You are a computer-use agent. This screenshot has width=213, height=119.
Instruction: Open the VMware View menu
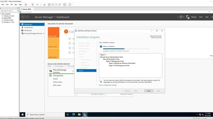pyautogui.click(x=7, y=5)
